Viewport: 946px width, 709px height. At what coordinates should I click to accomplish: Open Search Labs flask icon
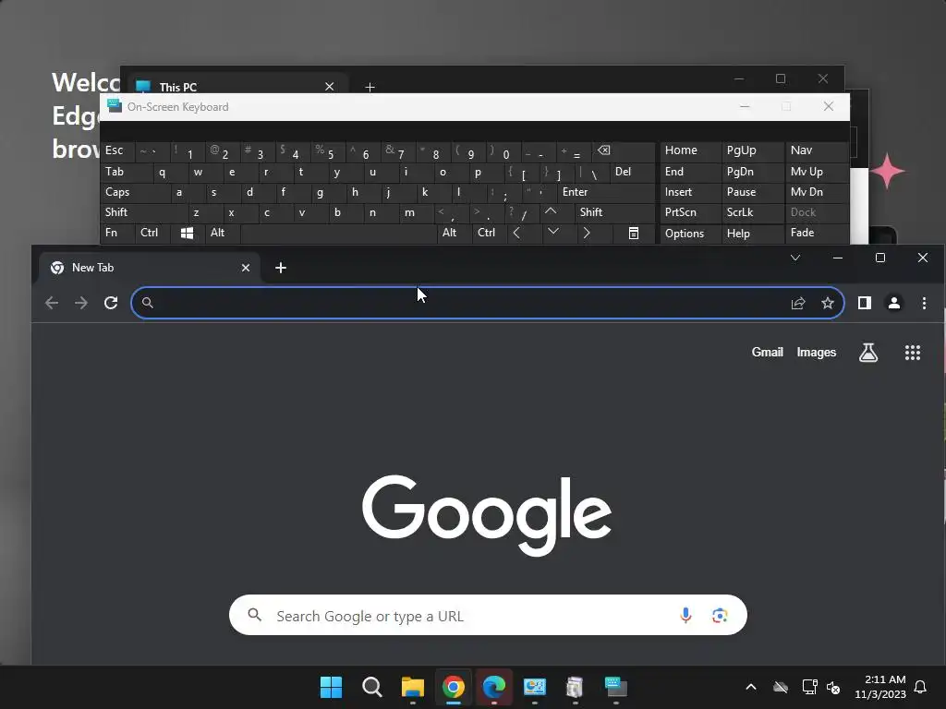(868, 353)
